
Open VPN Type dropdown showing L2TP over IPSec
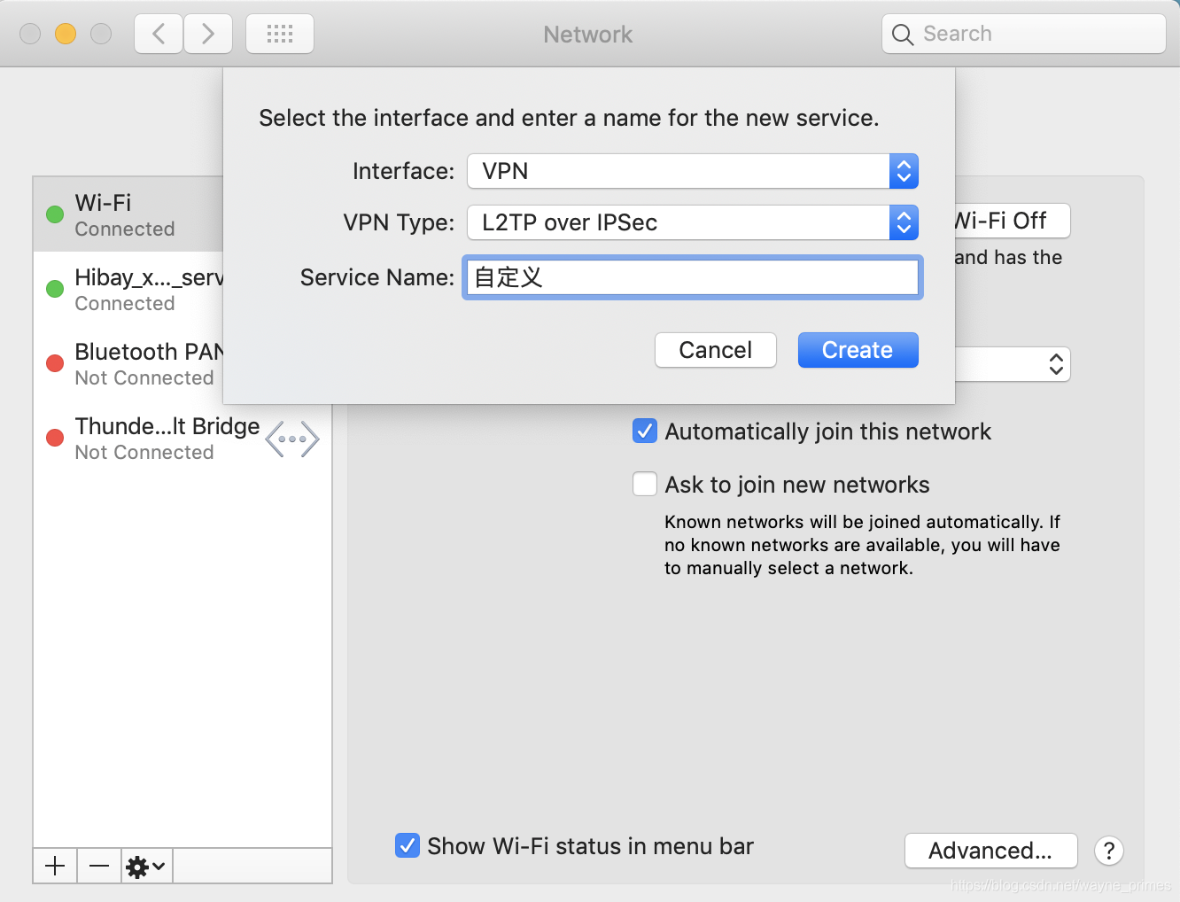tap(693, 222)
